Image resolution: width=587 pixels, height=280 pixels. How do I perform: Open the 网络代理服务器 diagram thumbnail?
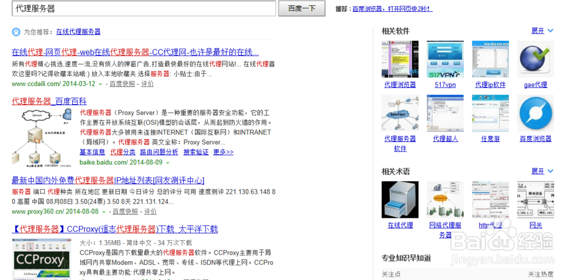445,200
